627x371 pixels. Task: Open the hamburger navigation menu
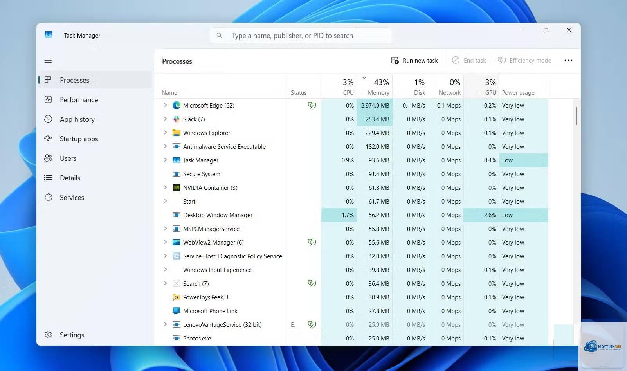[48, 60]
